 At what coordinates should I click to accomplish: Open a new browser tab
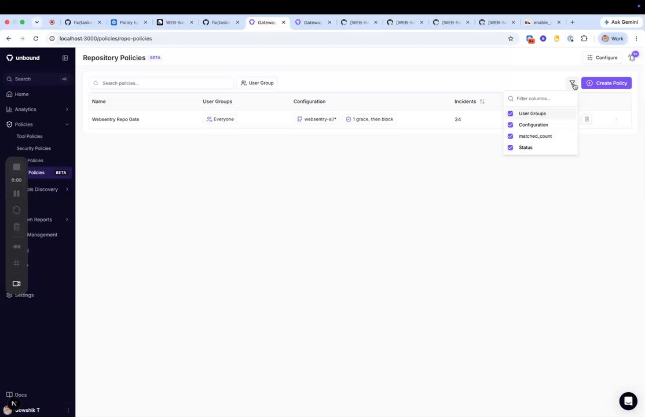[572, 22]
